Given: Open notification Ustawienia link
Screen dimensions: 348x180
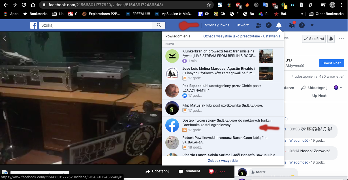Looking at the screenshot, I should pyautogui.click(x=272, y=36).
